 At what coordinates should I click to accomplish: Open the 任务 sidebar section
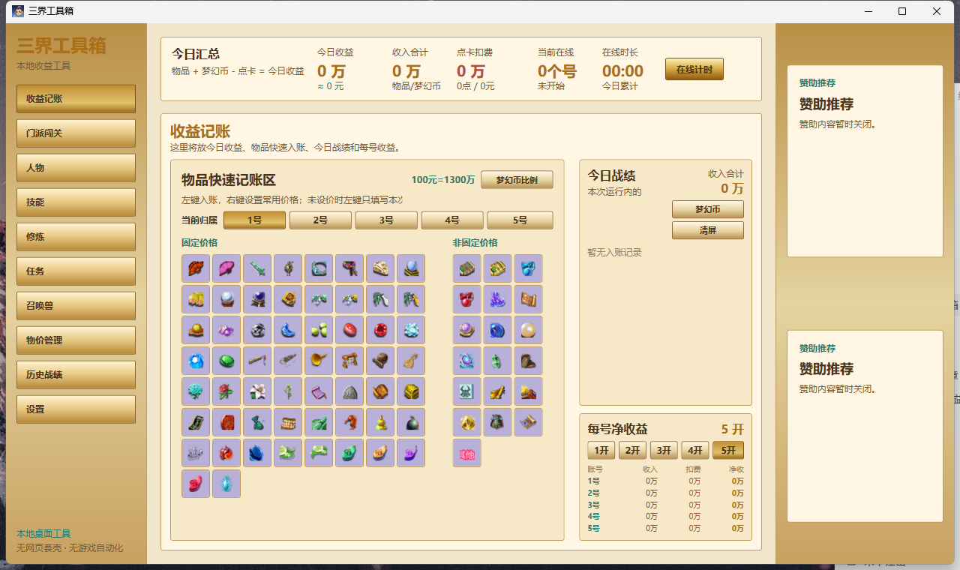pos(76,271)
